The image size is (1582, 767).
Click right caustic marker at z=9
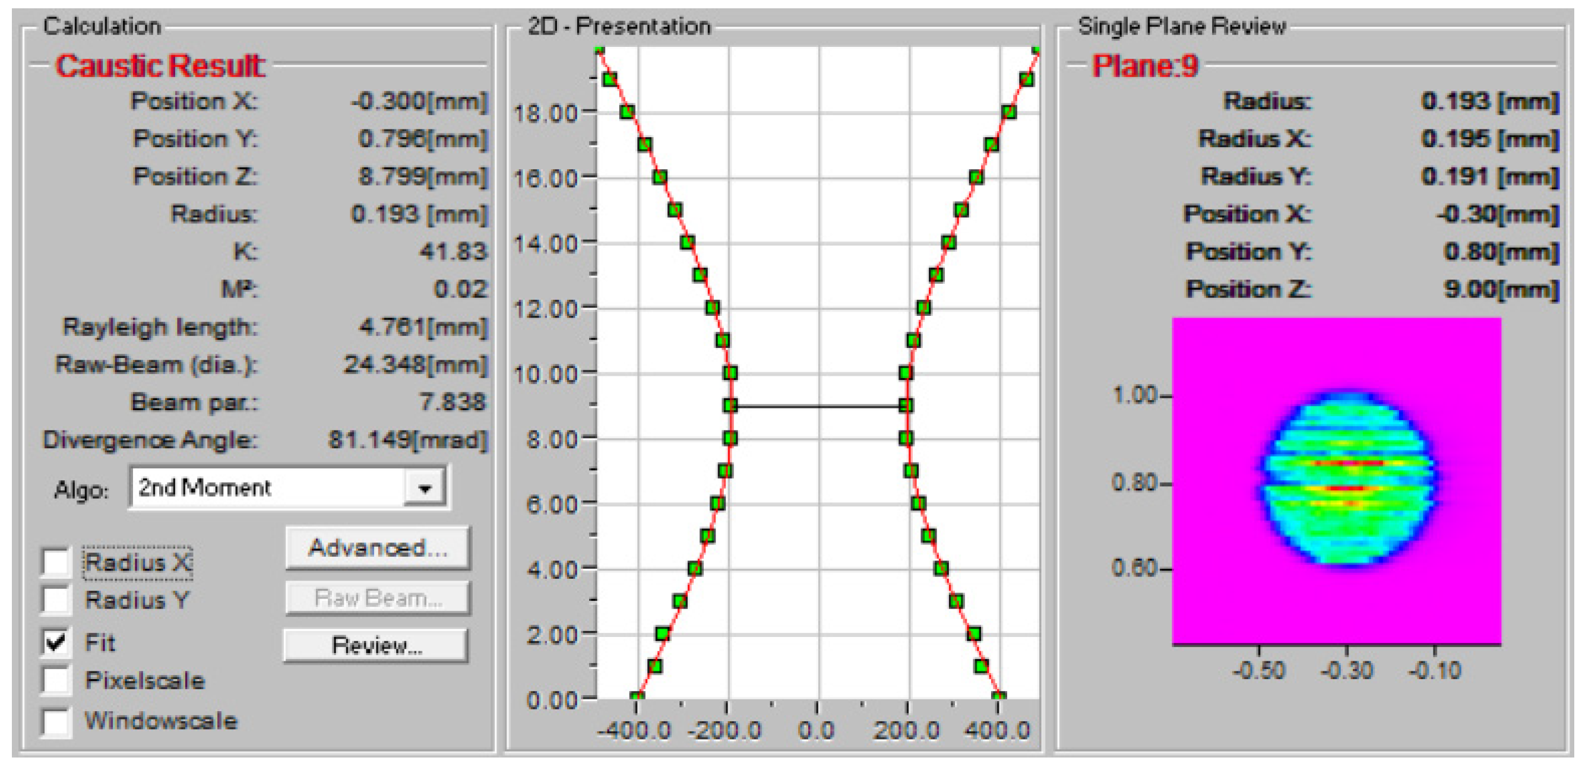[x=906, y=405]
